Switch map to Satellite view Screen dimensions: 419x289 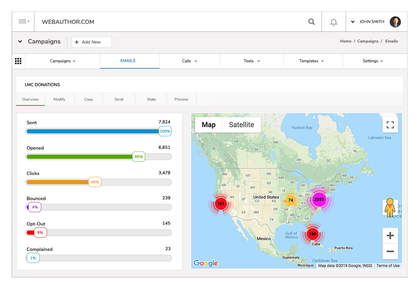pos(241,125)
